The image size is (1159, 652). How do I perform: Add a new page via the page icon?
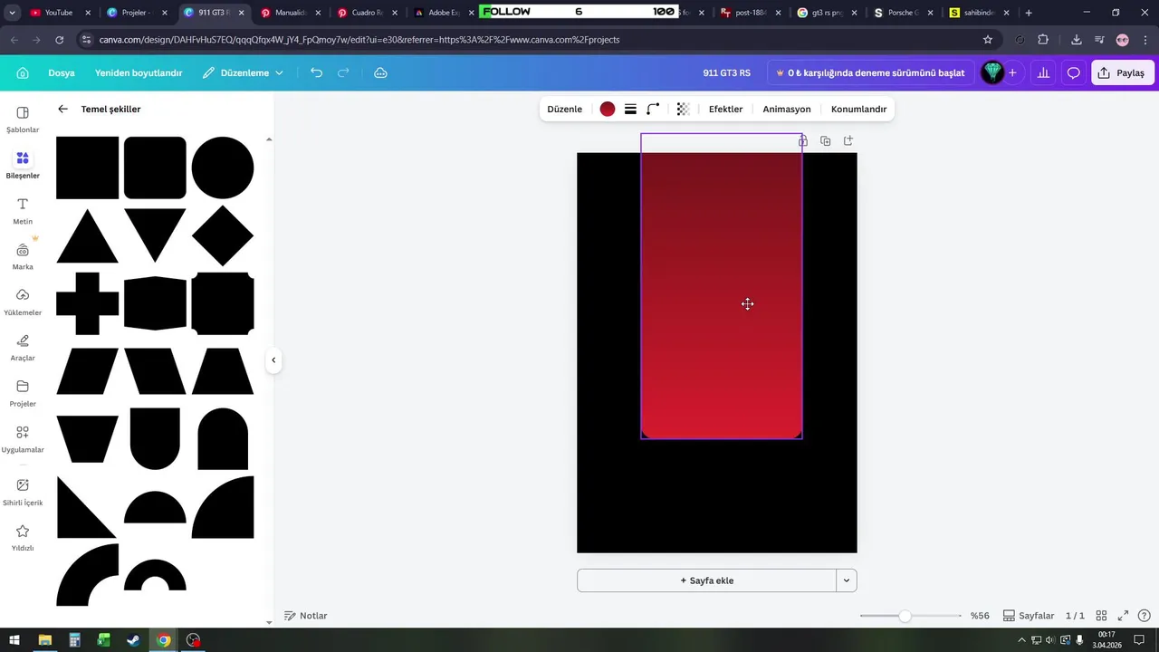point(848,141)
